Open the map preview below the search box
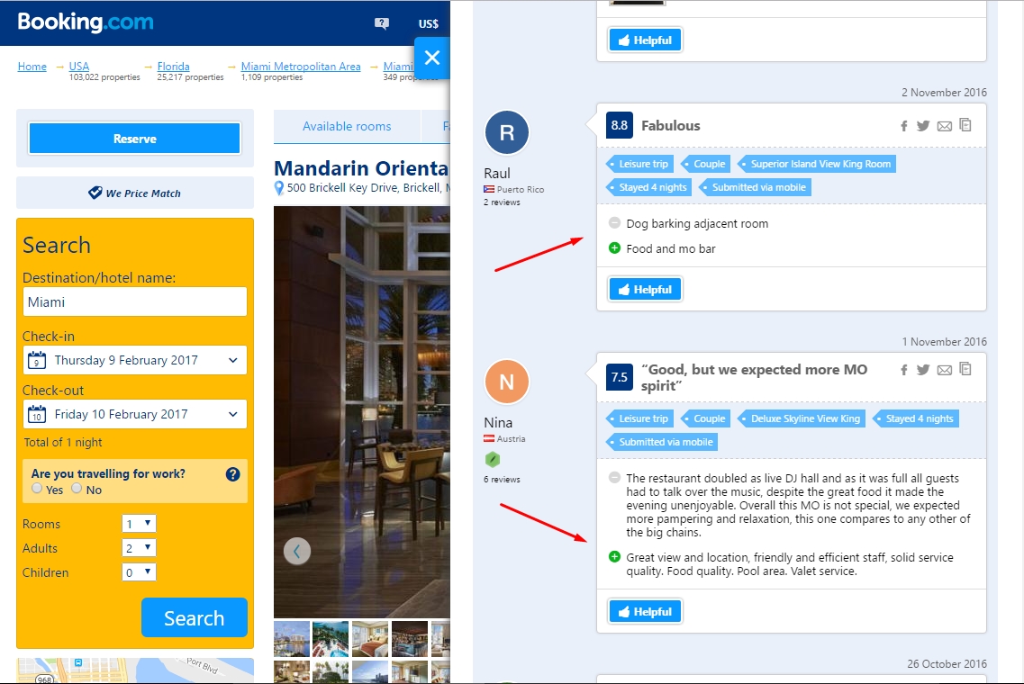 (134, 670)
